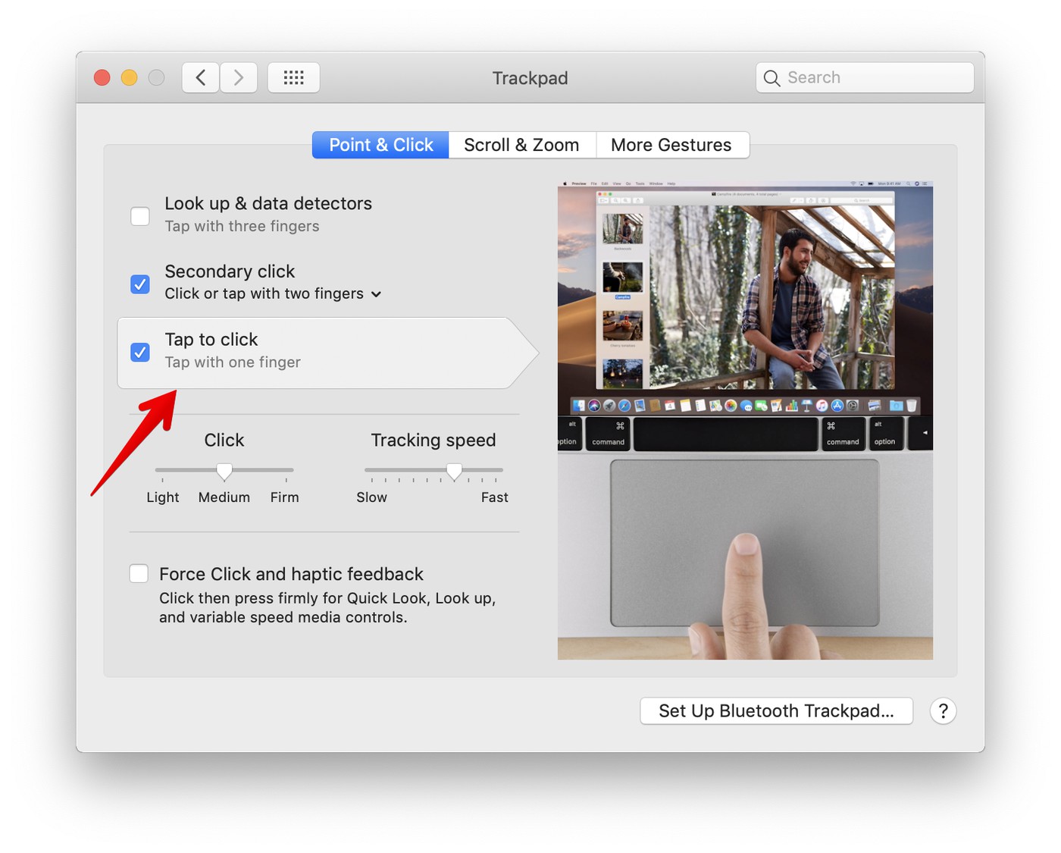This screenshot has width=1061, height=853.
Task: Click Set Up Bluetooth Trackpad button
Action: [x=776, y=711]
